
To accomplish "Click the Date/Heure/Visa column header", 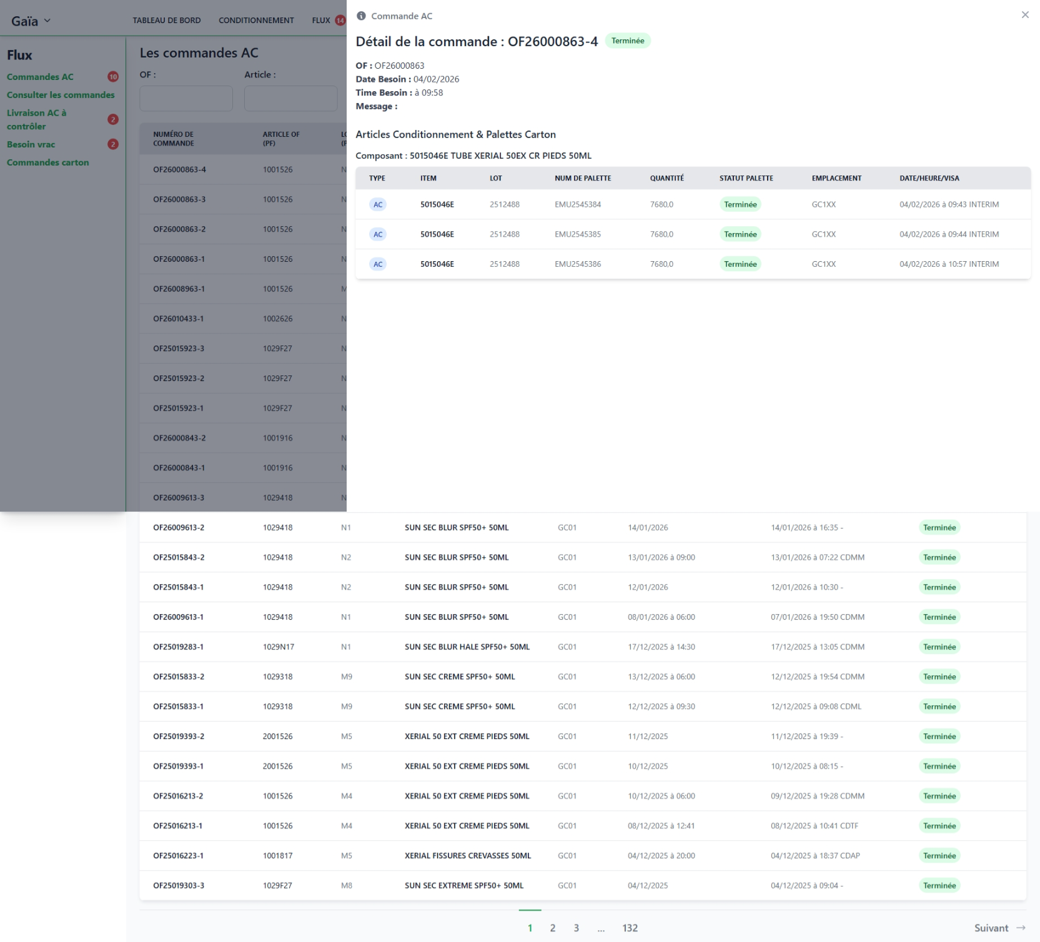I will pos(929,178).
